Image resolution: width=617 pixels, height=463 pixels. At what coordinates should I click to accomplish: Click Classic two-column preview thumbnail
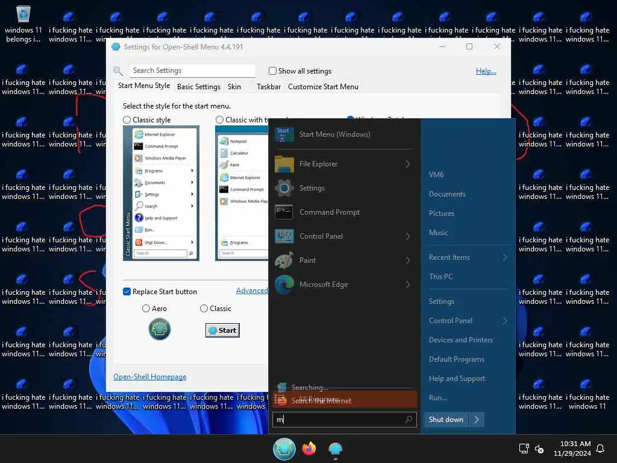tap(242, 193)
